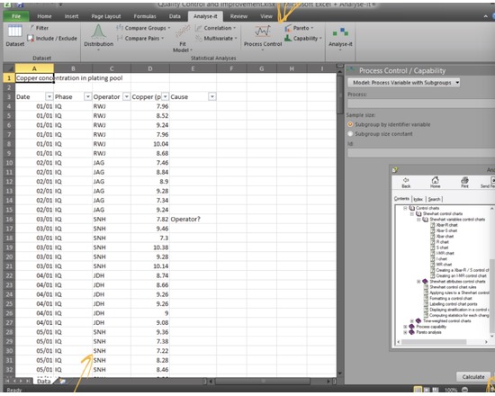Click the insert new worksheet icon
Viewport: 495px width, 396px height.
tap(63, 382)
